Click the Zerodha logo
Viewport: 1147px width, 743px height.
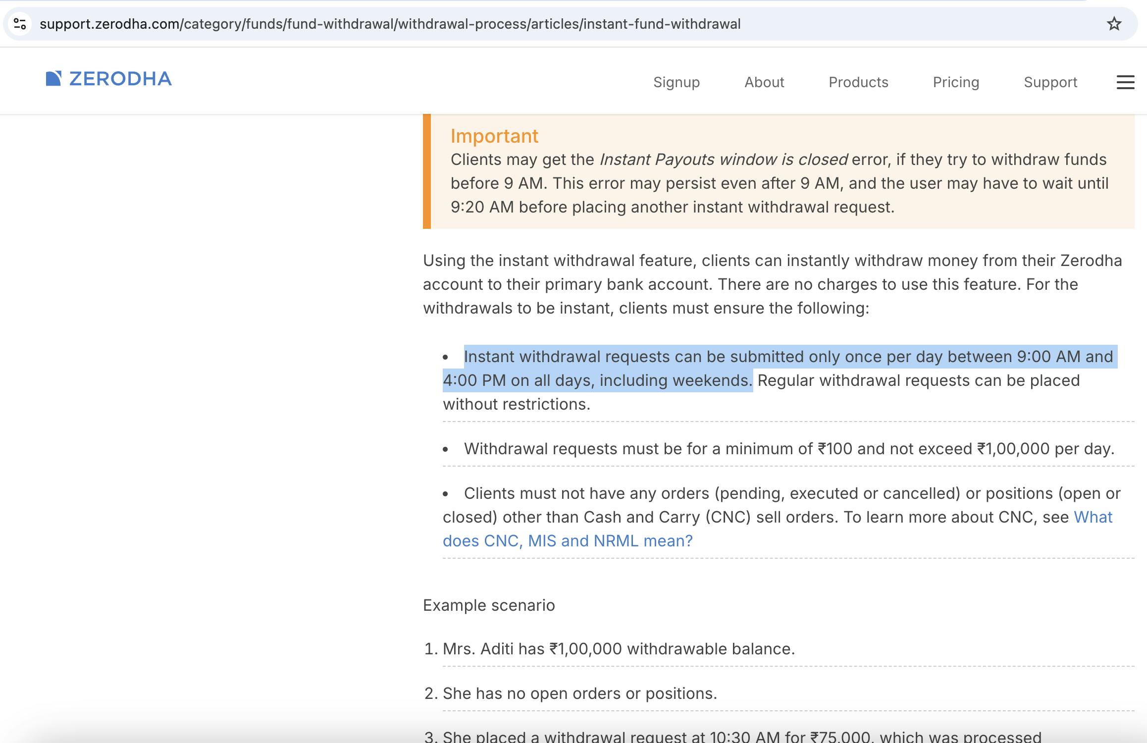coord(108,79)
